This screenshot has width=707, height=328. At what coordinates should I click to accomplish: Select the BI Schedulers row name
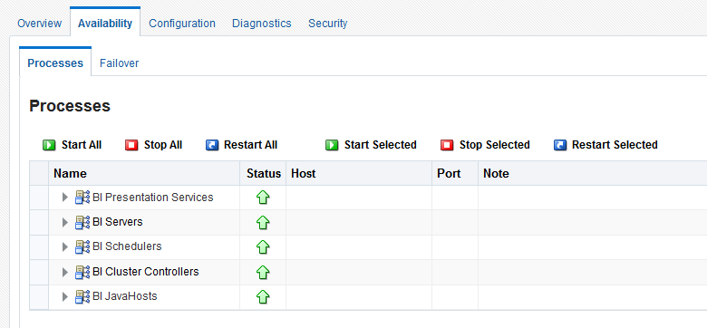127,246
